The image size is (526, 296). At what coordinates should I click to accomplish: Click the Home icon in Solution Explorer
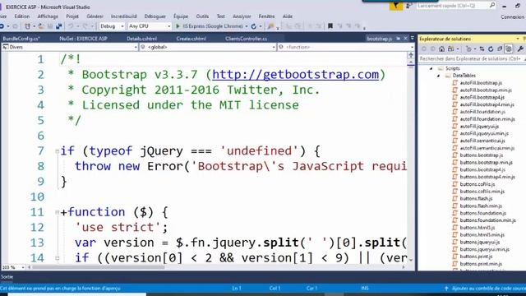coord(441,49)
